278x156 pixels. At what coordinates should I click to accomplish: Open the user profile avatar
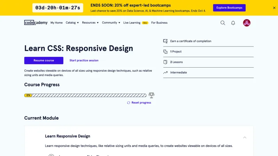(247, 23)
